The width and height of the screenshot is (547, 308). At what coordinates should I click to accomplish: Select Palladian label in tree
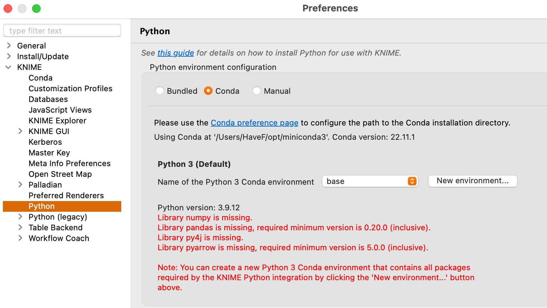[45, 185]
